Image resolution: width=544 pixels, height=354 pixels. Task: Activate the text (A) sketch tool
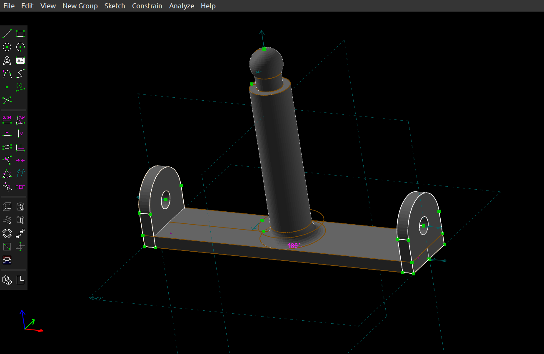tap(7, 61)
